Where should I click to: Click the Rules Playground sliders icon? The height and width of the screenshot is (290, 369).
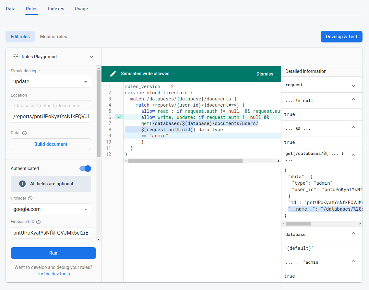tap(16, 56)
